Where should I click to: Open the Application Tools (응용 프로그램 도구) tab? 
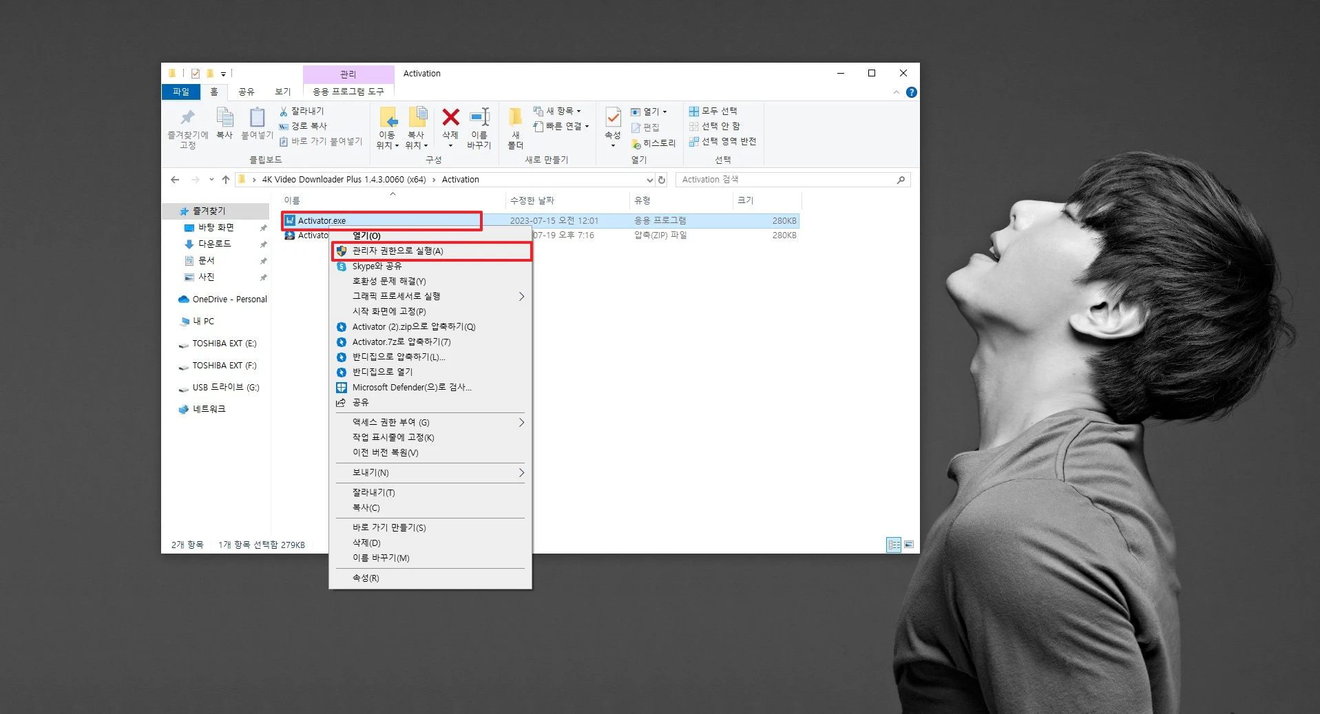click(348, 92)
